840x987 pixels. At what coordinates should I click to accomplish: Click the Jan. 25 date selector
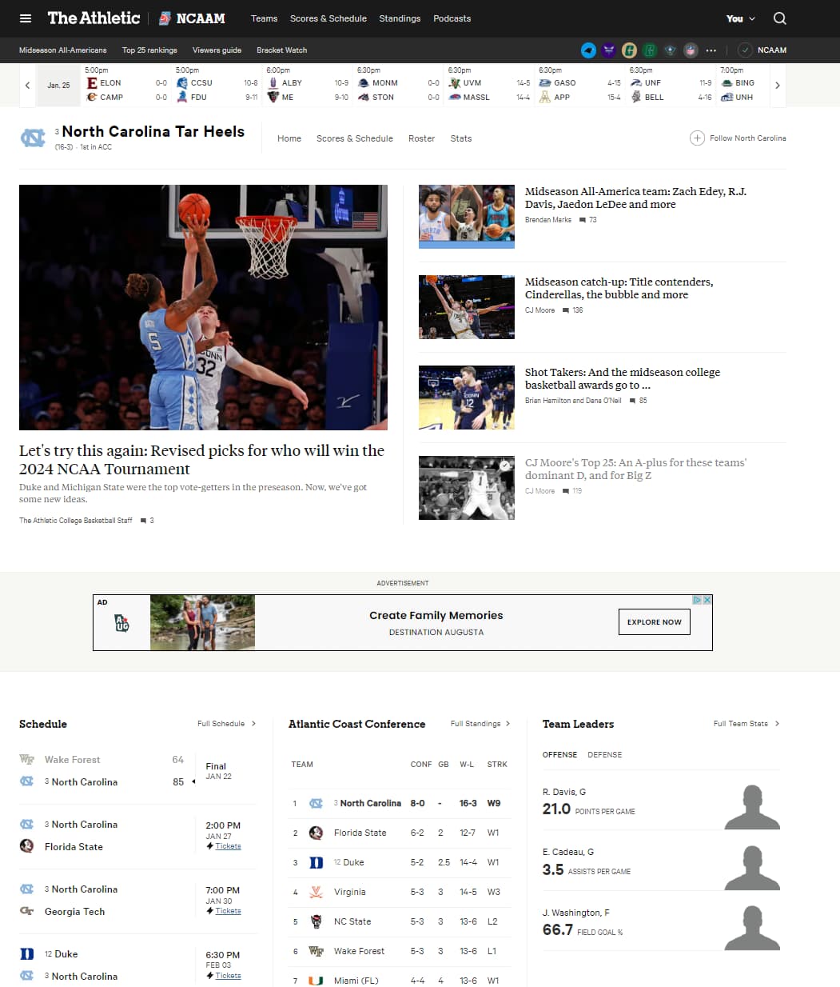pos(58,86)
